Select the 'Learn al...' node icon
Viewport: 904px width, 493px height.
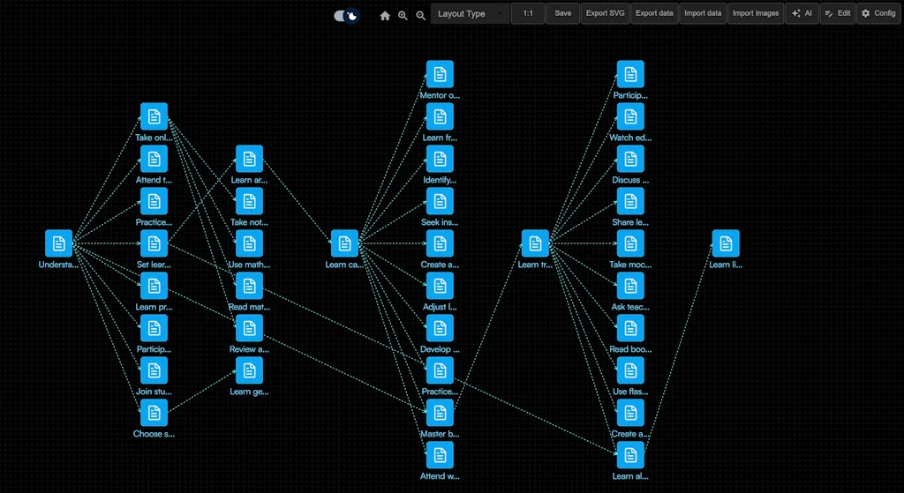pyautogui.click(x=630, y=455)
